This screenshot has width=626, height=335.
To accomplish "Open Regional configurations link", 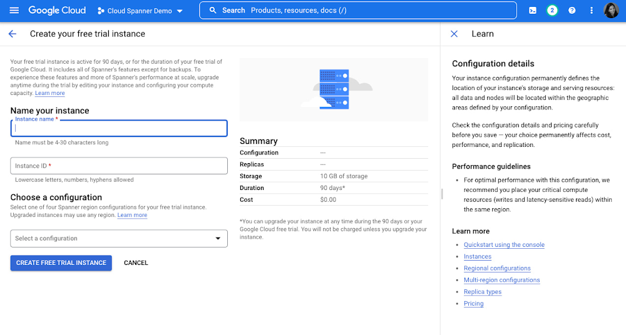I will (x=497, y=268).
